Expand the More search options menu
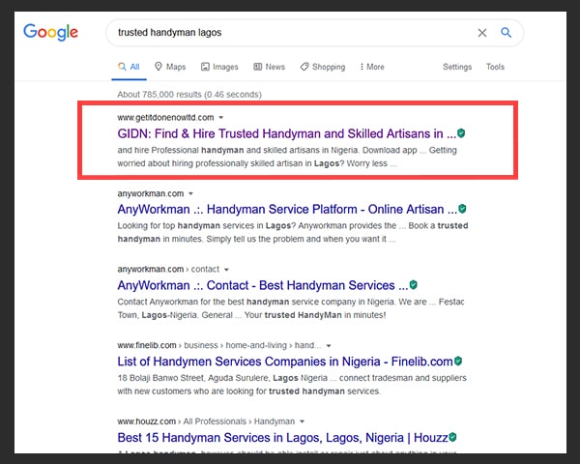 pos(372,67)
